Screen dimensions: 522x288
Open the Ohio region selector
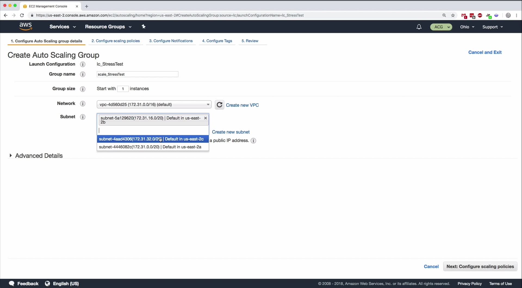click(467, 27)
